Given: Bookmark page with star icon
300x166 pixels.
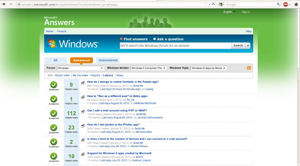Looking at the screenshot, I should (x=206, y=4).
